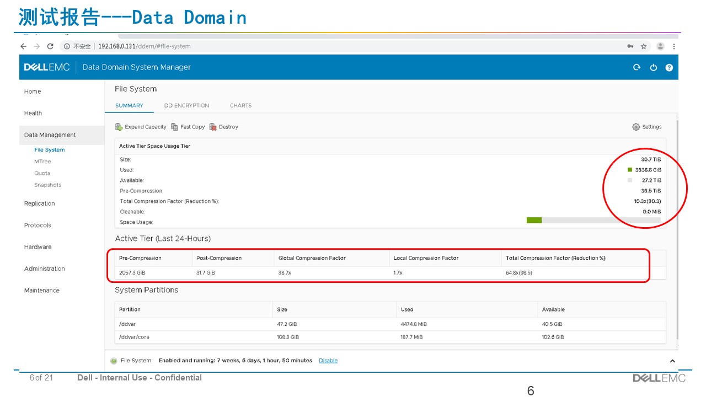Click the Disable file system link
The image size is (706, 397).
(x=328, y=361)
